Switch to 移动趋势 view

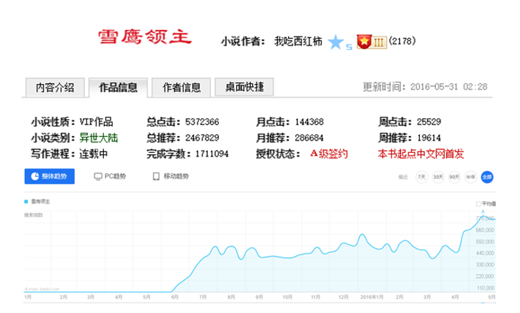[x=171, y=176]
